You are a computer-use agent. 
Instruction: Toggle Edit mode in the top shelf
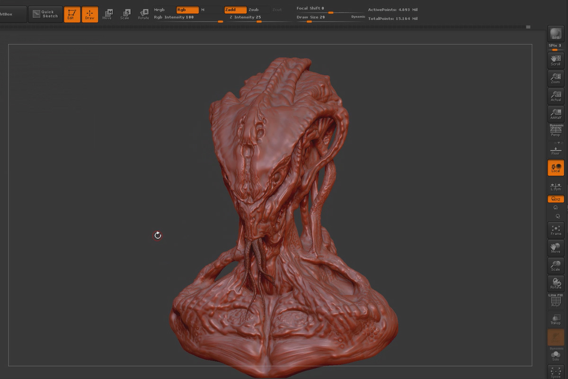71,14
